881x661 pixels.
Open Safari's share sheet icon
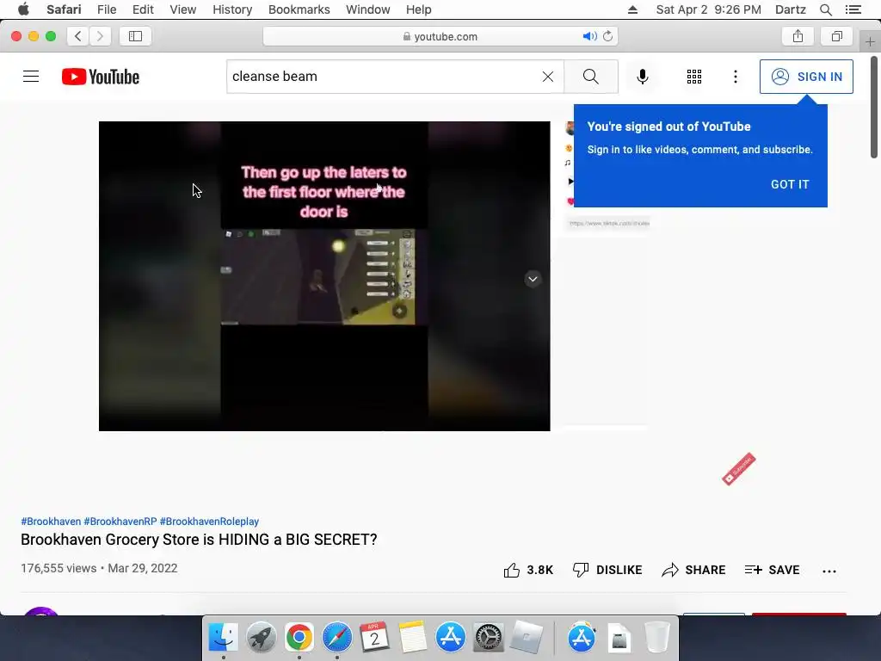click(x=798, y=36)
